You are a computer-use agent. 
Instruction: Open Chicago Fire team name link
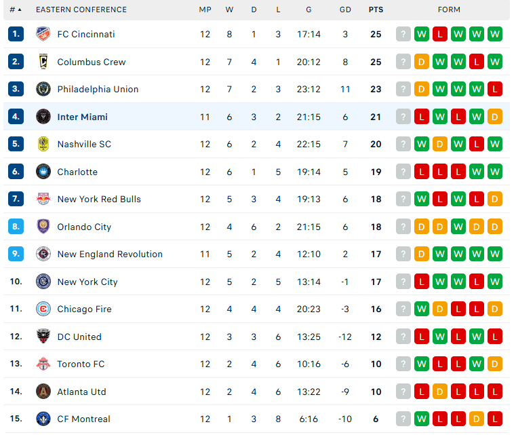84,309
